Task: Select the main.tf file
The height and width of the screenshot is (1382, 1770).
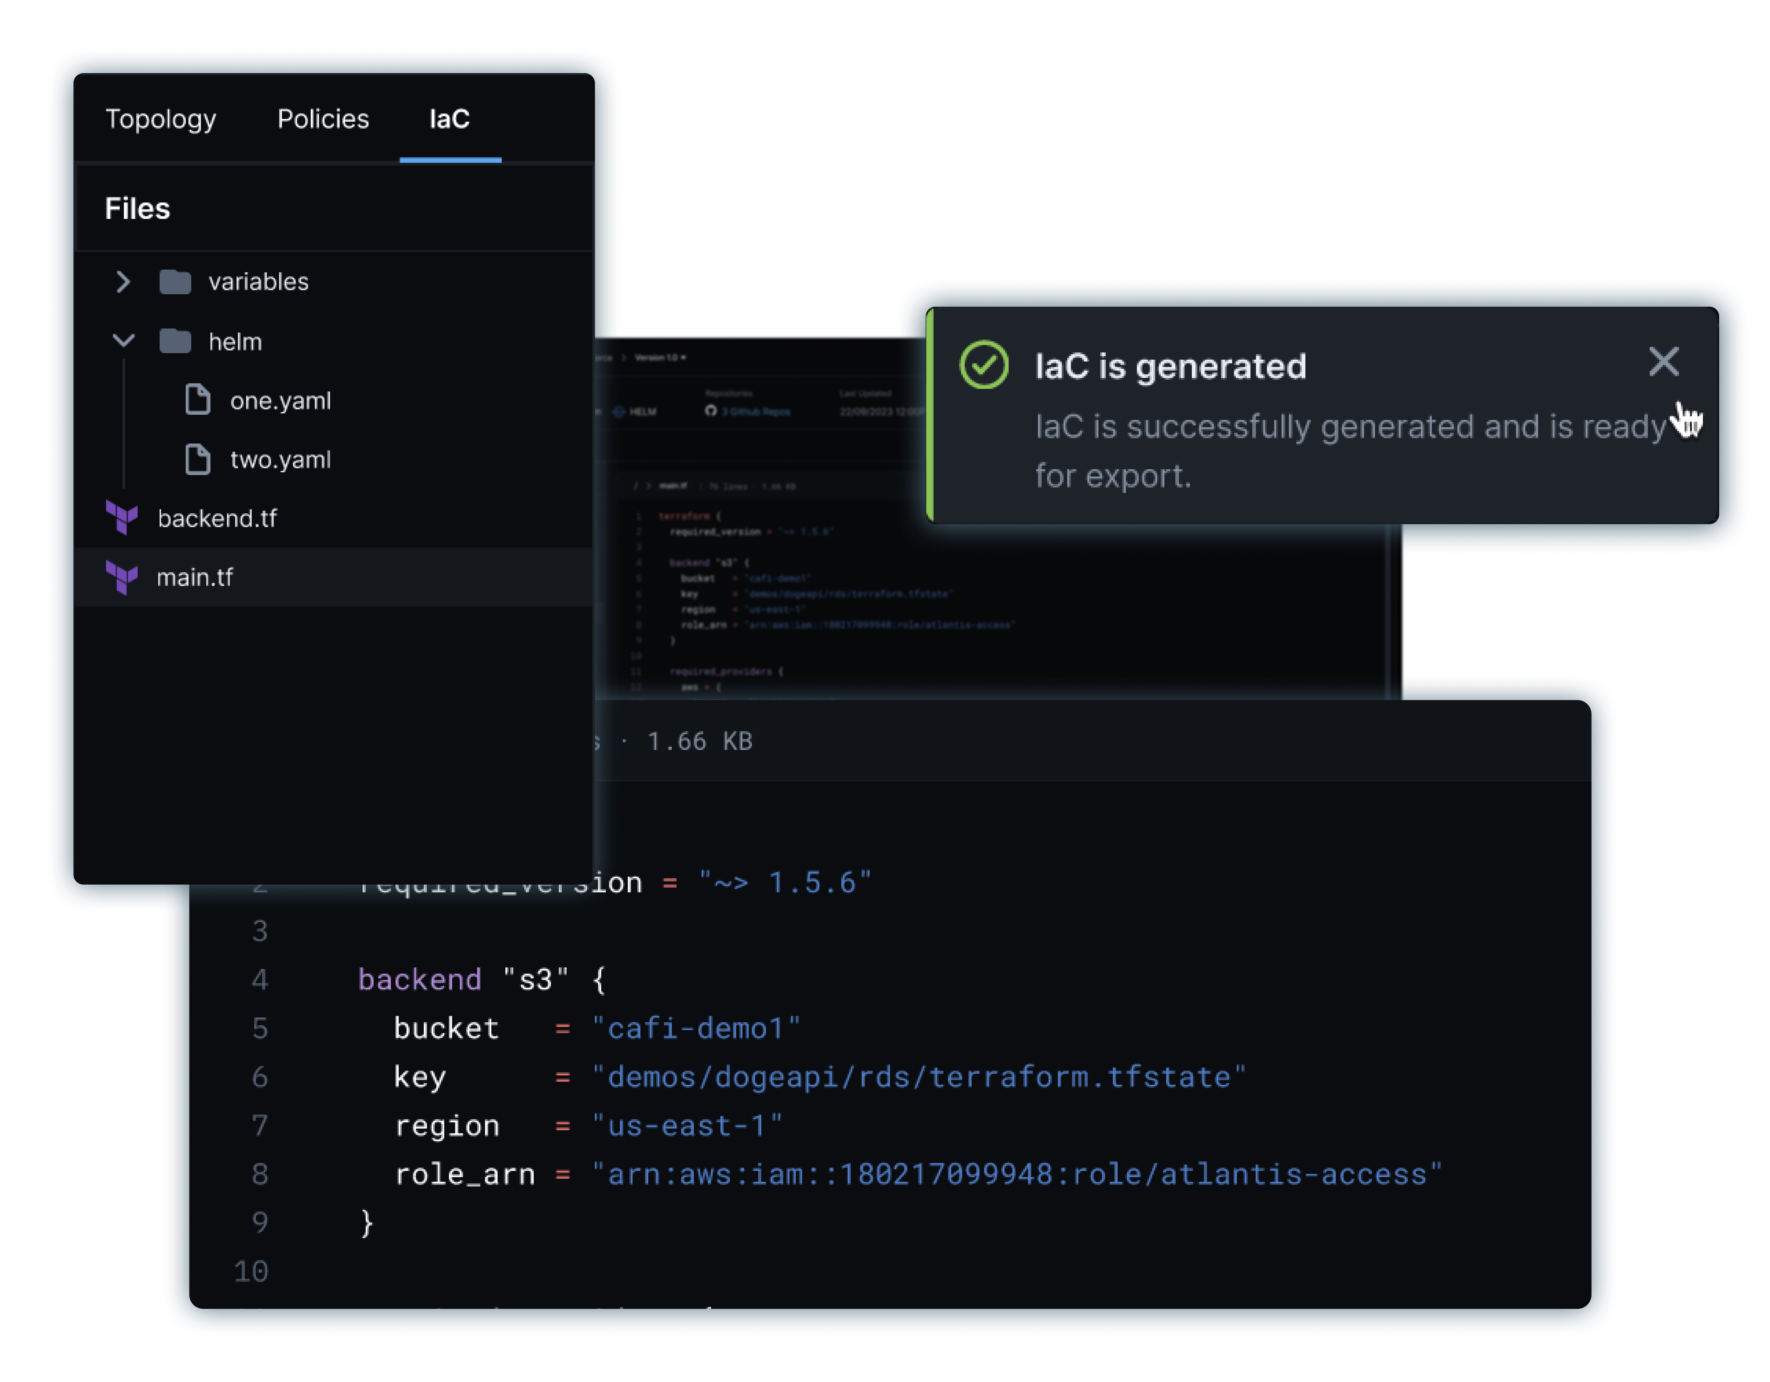Action: (x=334, y=577)
